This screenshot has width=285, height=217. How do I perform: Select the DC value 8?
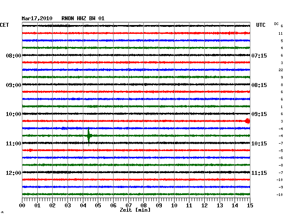coord(282,85)
